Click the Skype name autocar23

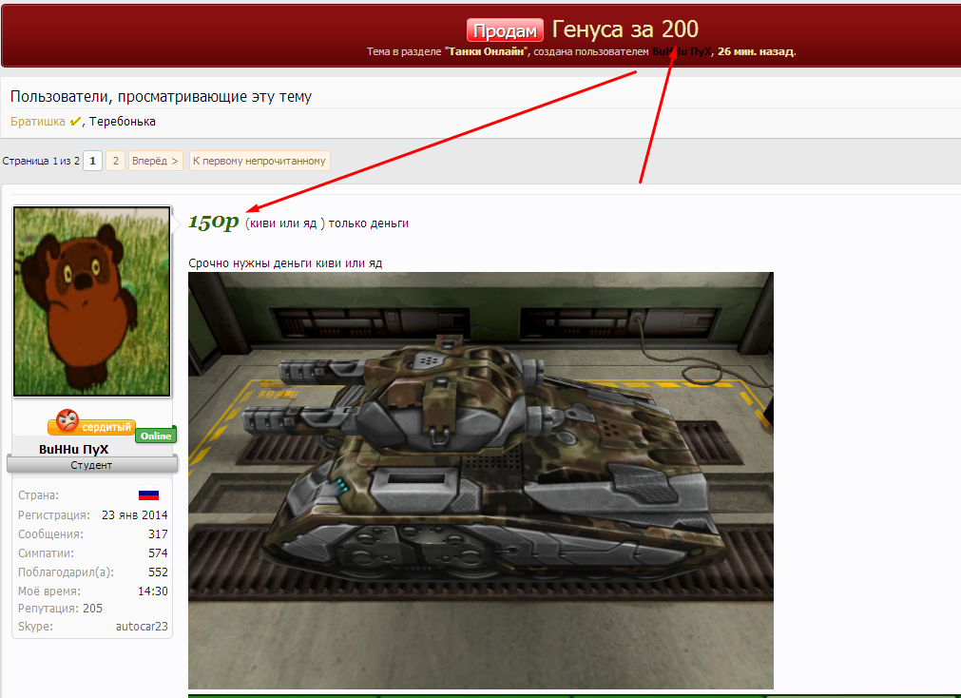pos(142,627)
